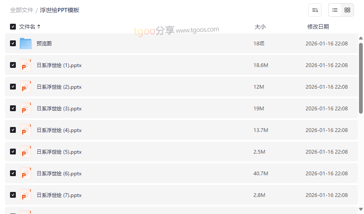Click the sort order icon button
Screen dimensions: 364x214
coord(315,10)
